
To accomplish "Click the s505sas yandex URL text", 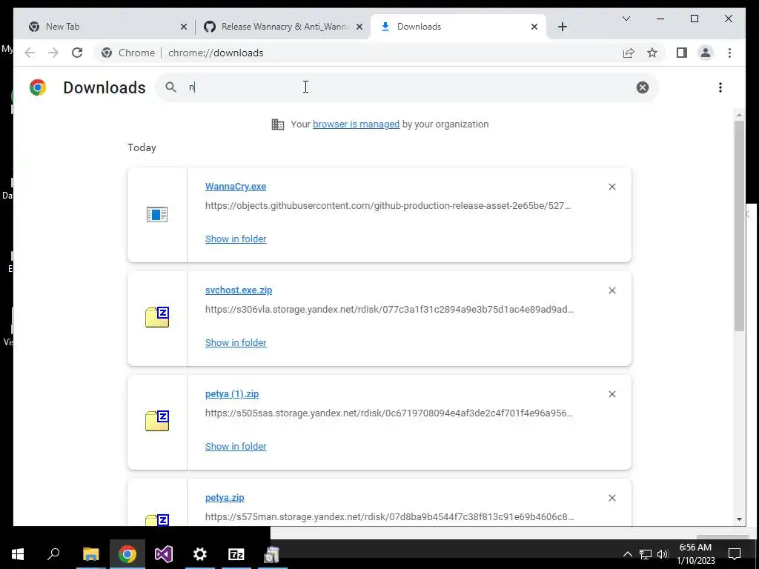I will (x=388, y=413).
